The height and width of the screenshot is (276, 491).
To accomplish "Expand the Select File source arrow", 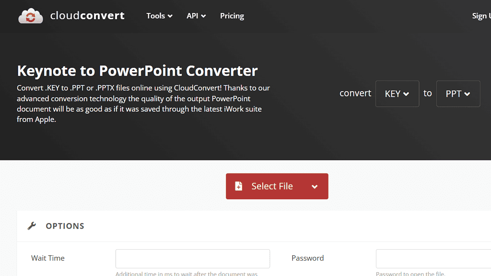I will [315, 187].
